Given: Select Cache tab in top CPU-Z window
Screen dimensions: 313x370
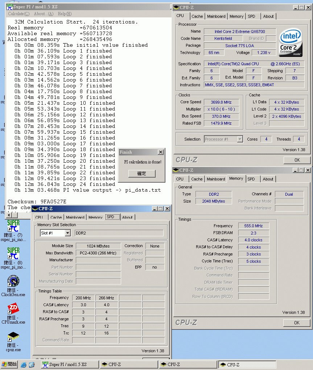Looking at the screenshot, I should [x=197, y=16].
